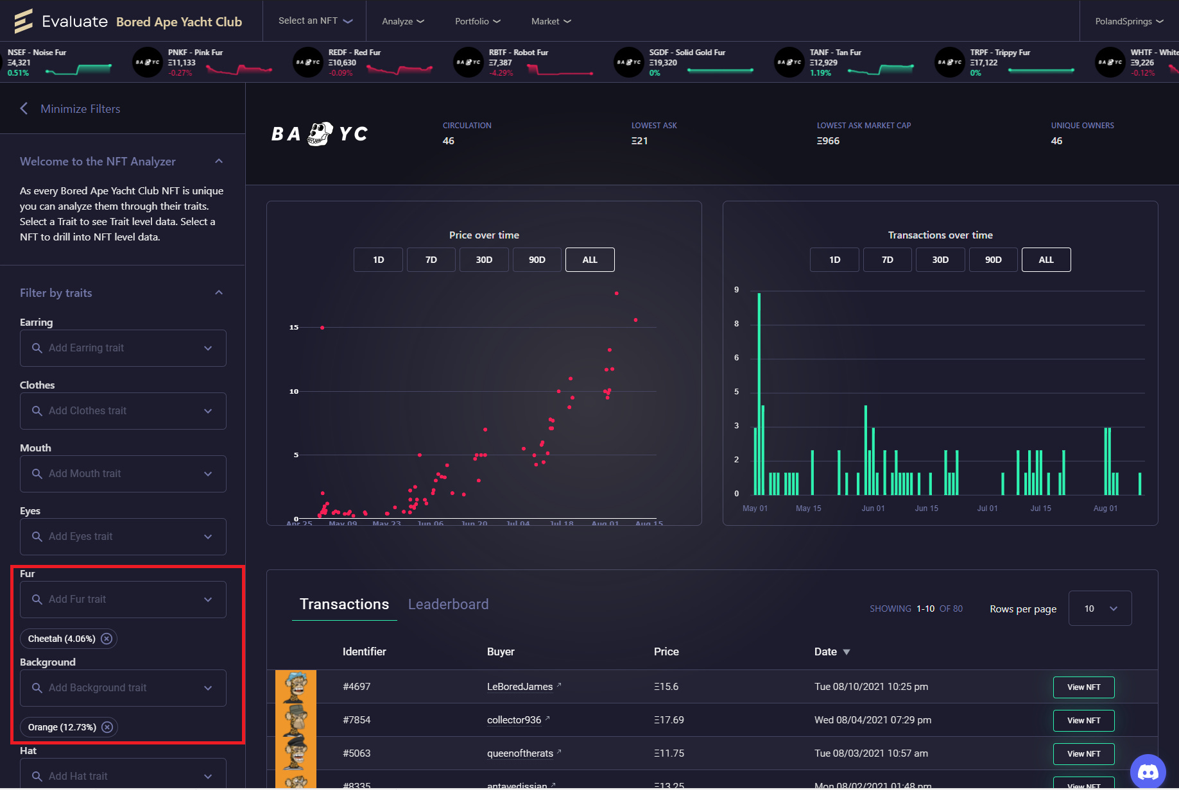The width and height of the screenshot is (1179, 790).
Task: Open the PolandSprings user menu
Action: (1129, 21)
